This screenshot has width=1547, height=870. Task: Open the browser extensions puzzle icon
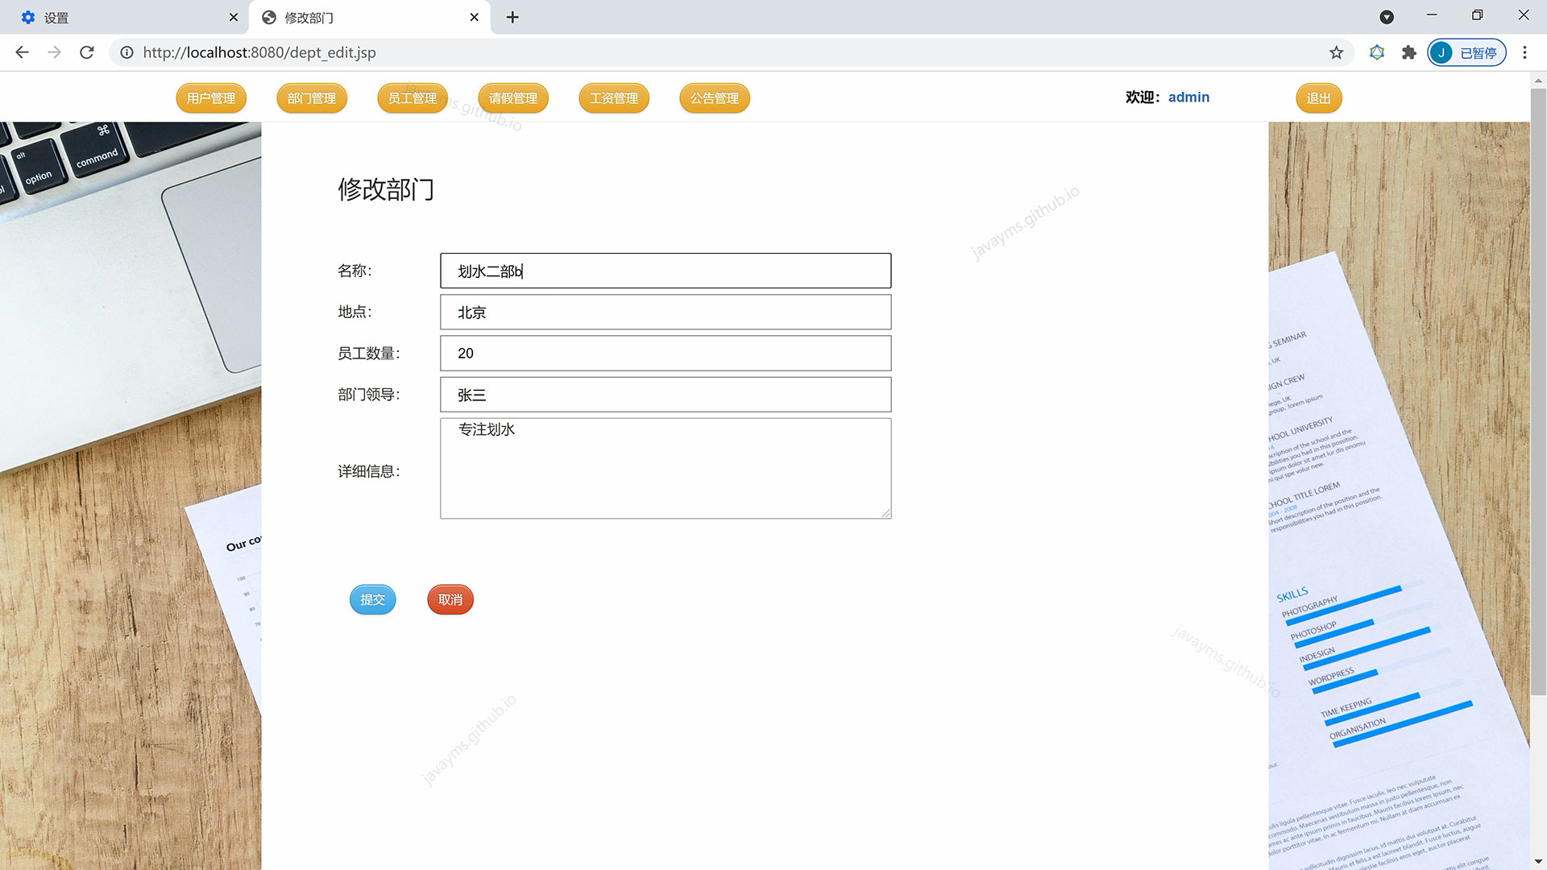pos(1408,52)
